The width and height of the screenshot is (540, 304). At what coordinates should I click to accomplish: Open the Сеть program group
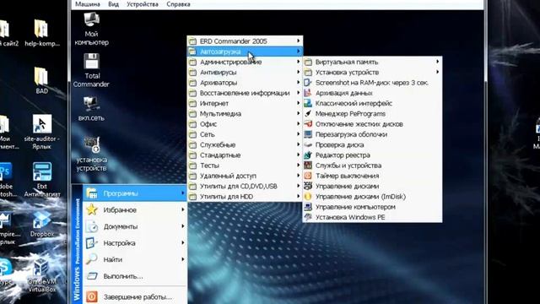(245, 134)
